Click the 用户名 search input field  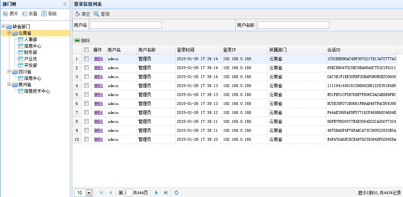pos(126,25)
